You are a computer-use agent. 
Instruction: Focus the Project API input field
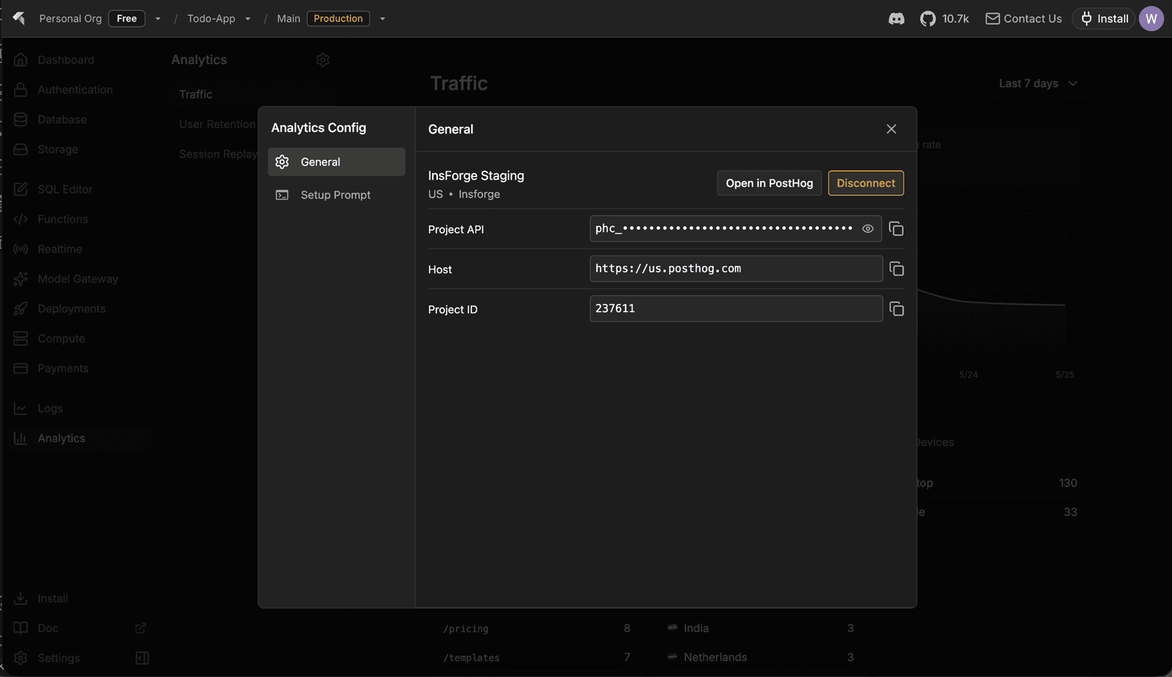click(x=736, y=229)
